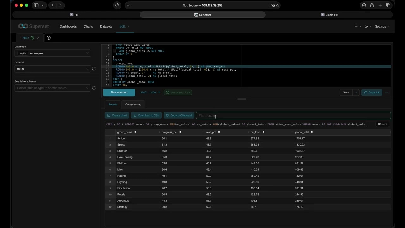Click the Shooter progress_pct value 56.2
Viewport: 405px width, 228px height.
tap(164, 151)
